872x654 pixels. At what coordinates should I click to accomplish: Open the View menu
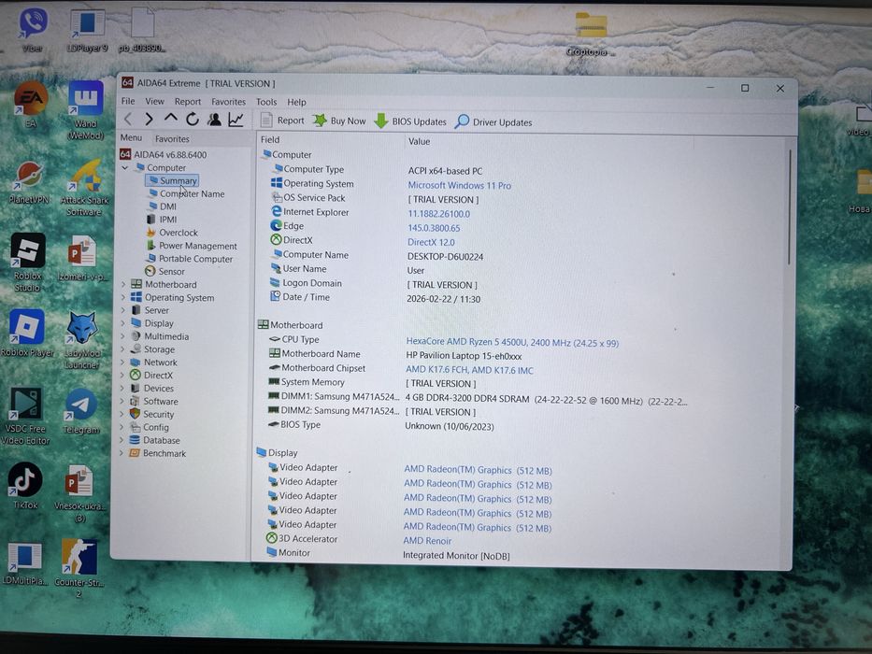[x=154, y=101]
